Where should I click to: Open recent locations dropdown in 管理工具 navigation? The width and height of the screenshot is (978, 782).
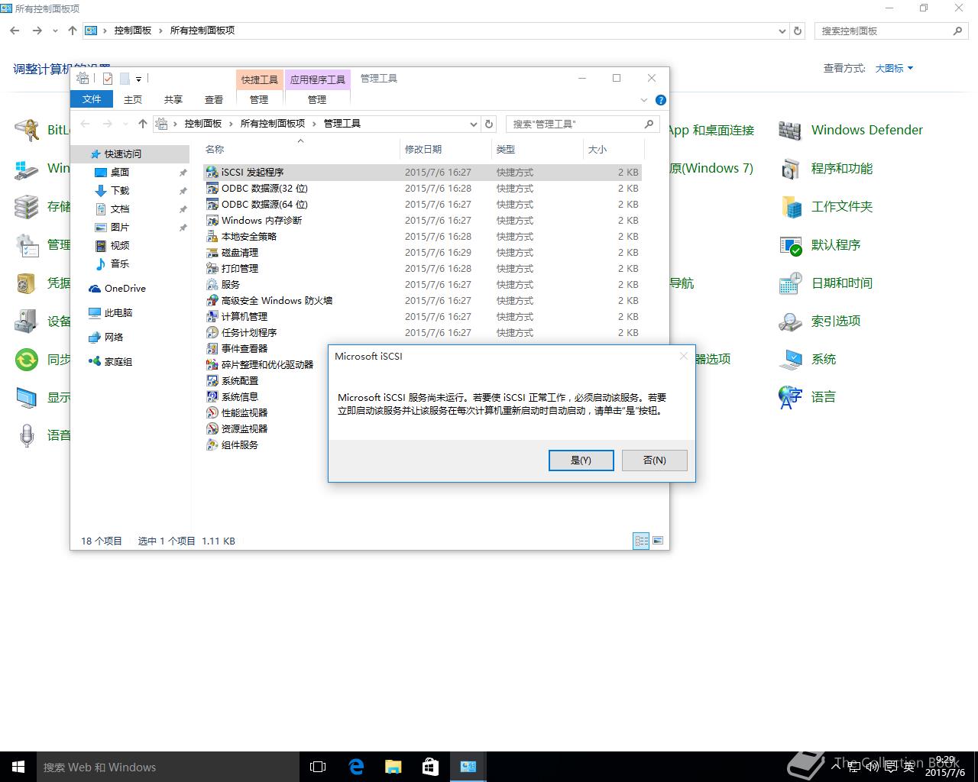pyautogui.click(x=126, y=124)
